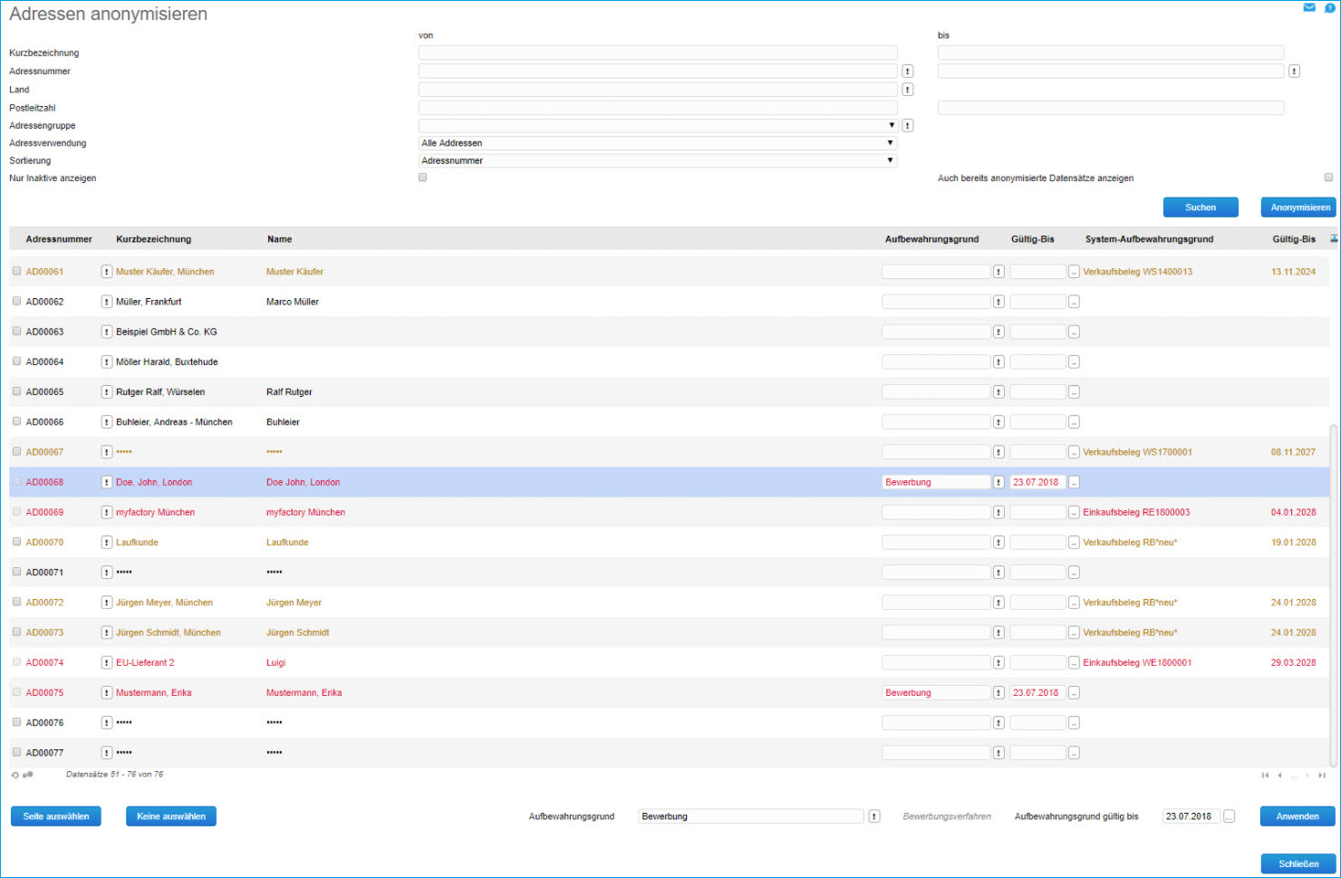Click the export icon in table header

click(x=1333, y=239)
